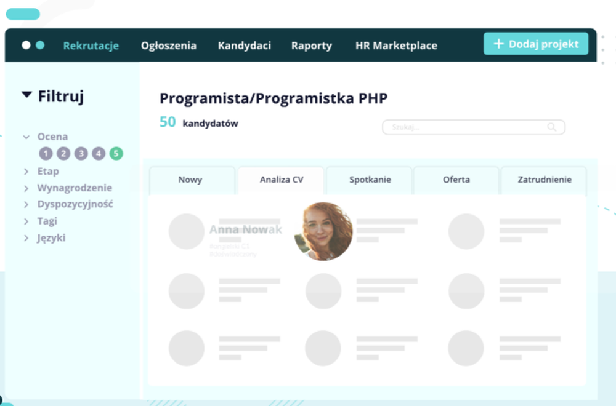Viewport: 616px width, 406px height.
Task: Deselect the green rating 5 filter badge
Action: [115, 153]
